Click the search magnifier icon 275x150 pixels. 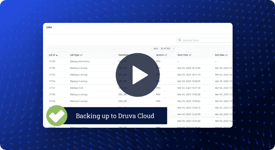click(x=180, y=40)
